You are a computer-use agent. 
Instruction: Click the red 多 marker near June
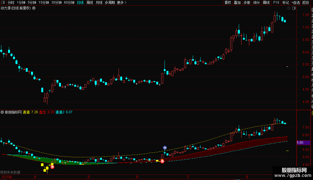(x=162, y=161)
